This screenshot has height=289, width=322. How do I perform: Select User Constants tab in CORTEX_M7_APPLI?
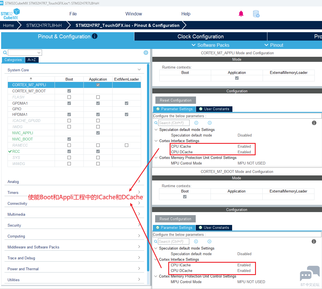click(x=214, y=109)
